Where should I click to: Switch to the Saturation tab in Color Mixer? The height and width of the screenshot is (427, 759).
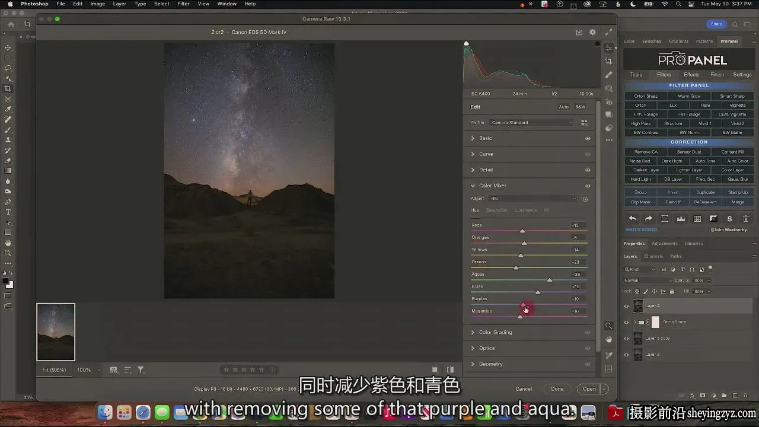pos(496,210)
